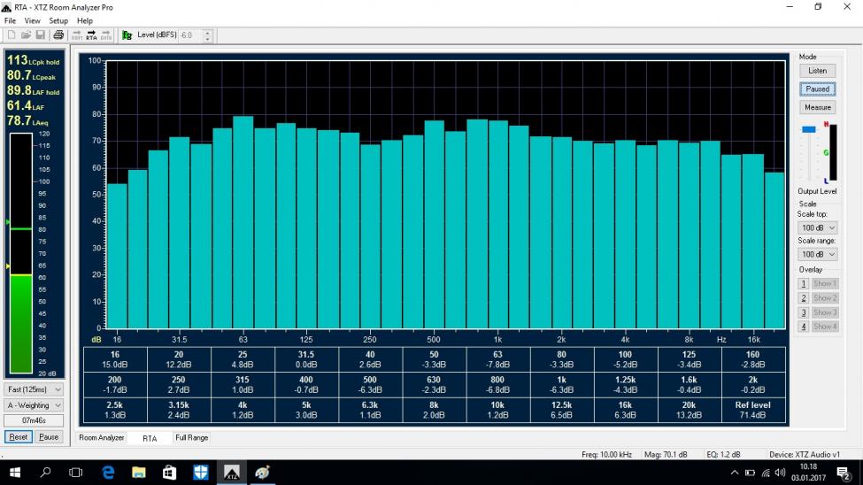The width and height of the screenshot is (863, 485).
Task: Toggle Show 1 overlay
Action: [x=824, y=283]
